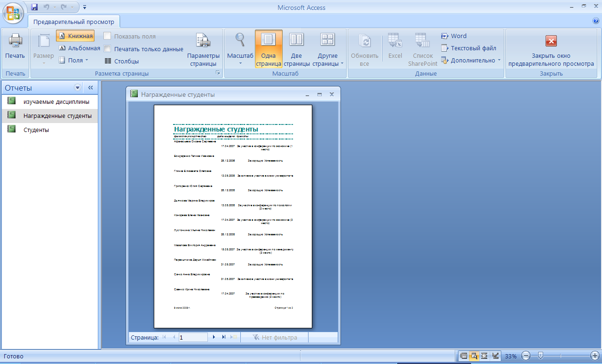The width and height of the screenshot is (602, 364).
Task: Click the previewed report page thumbnail
Action: [x=233, y=216]
